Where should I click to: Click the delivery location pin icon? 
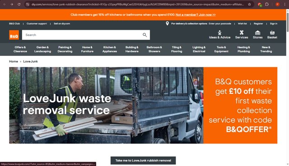point(167,23)
